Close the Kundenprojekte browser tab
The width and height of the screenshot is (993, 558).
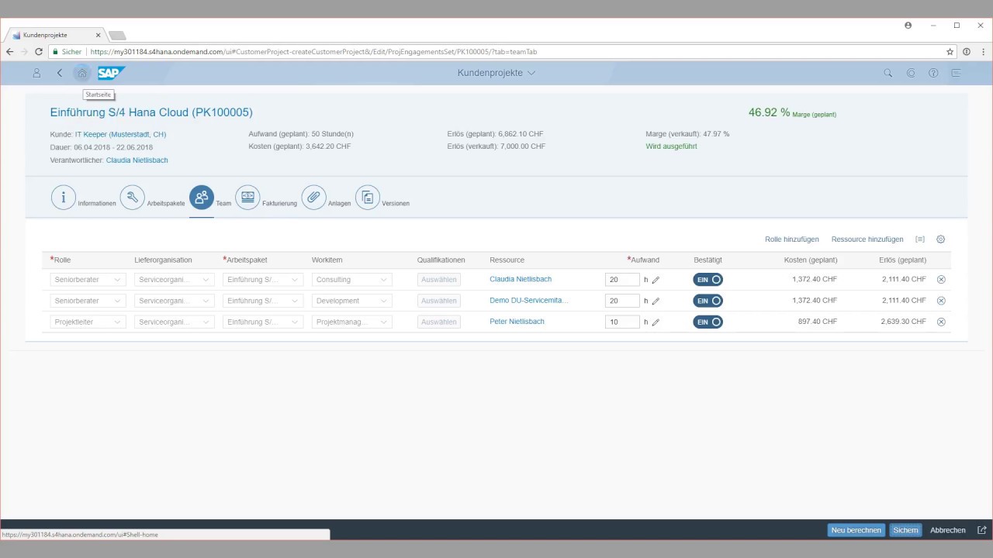(99, 35)
